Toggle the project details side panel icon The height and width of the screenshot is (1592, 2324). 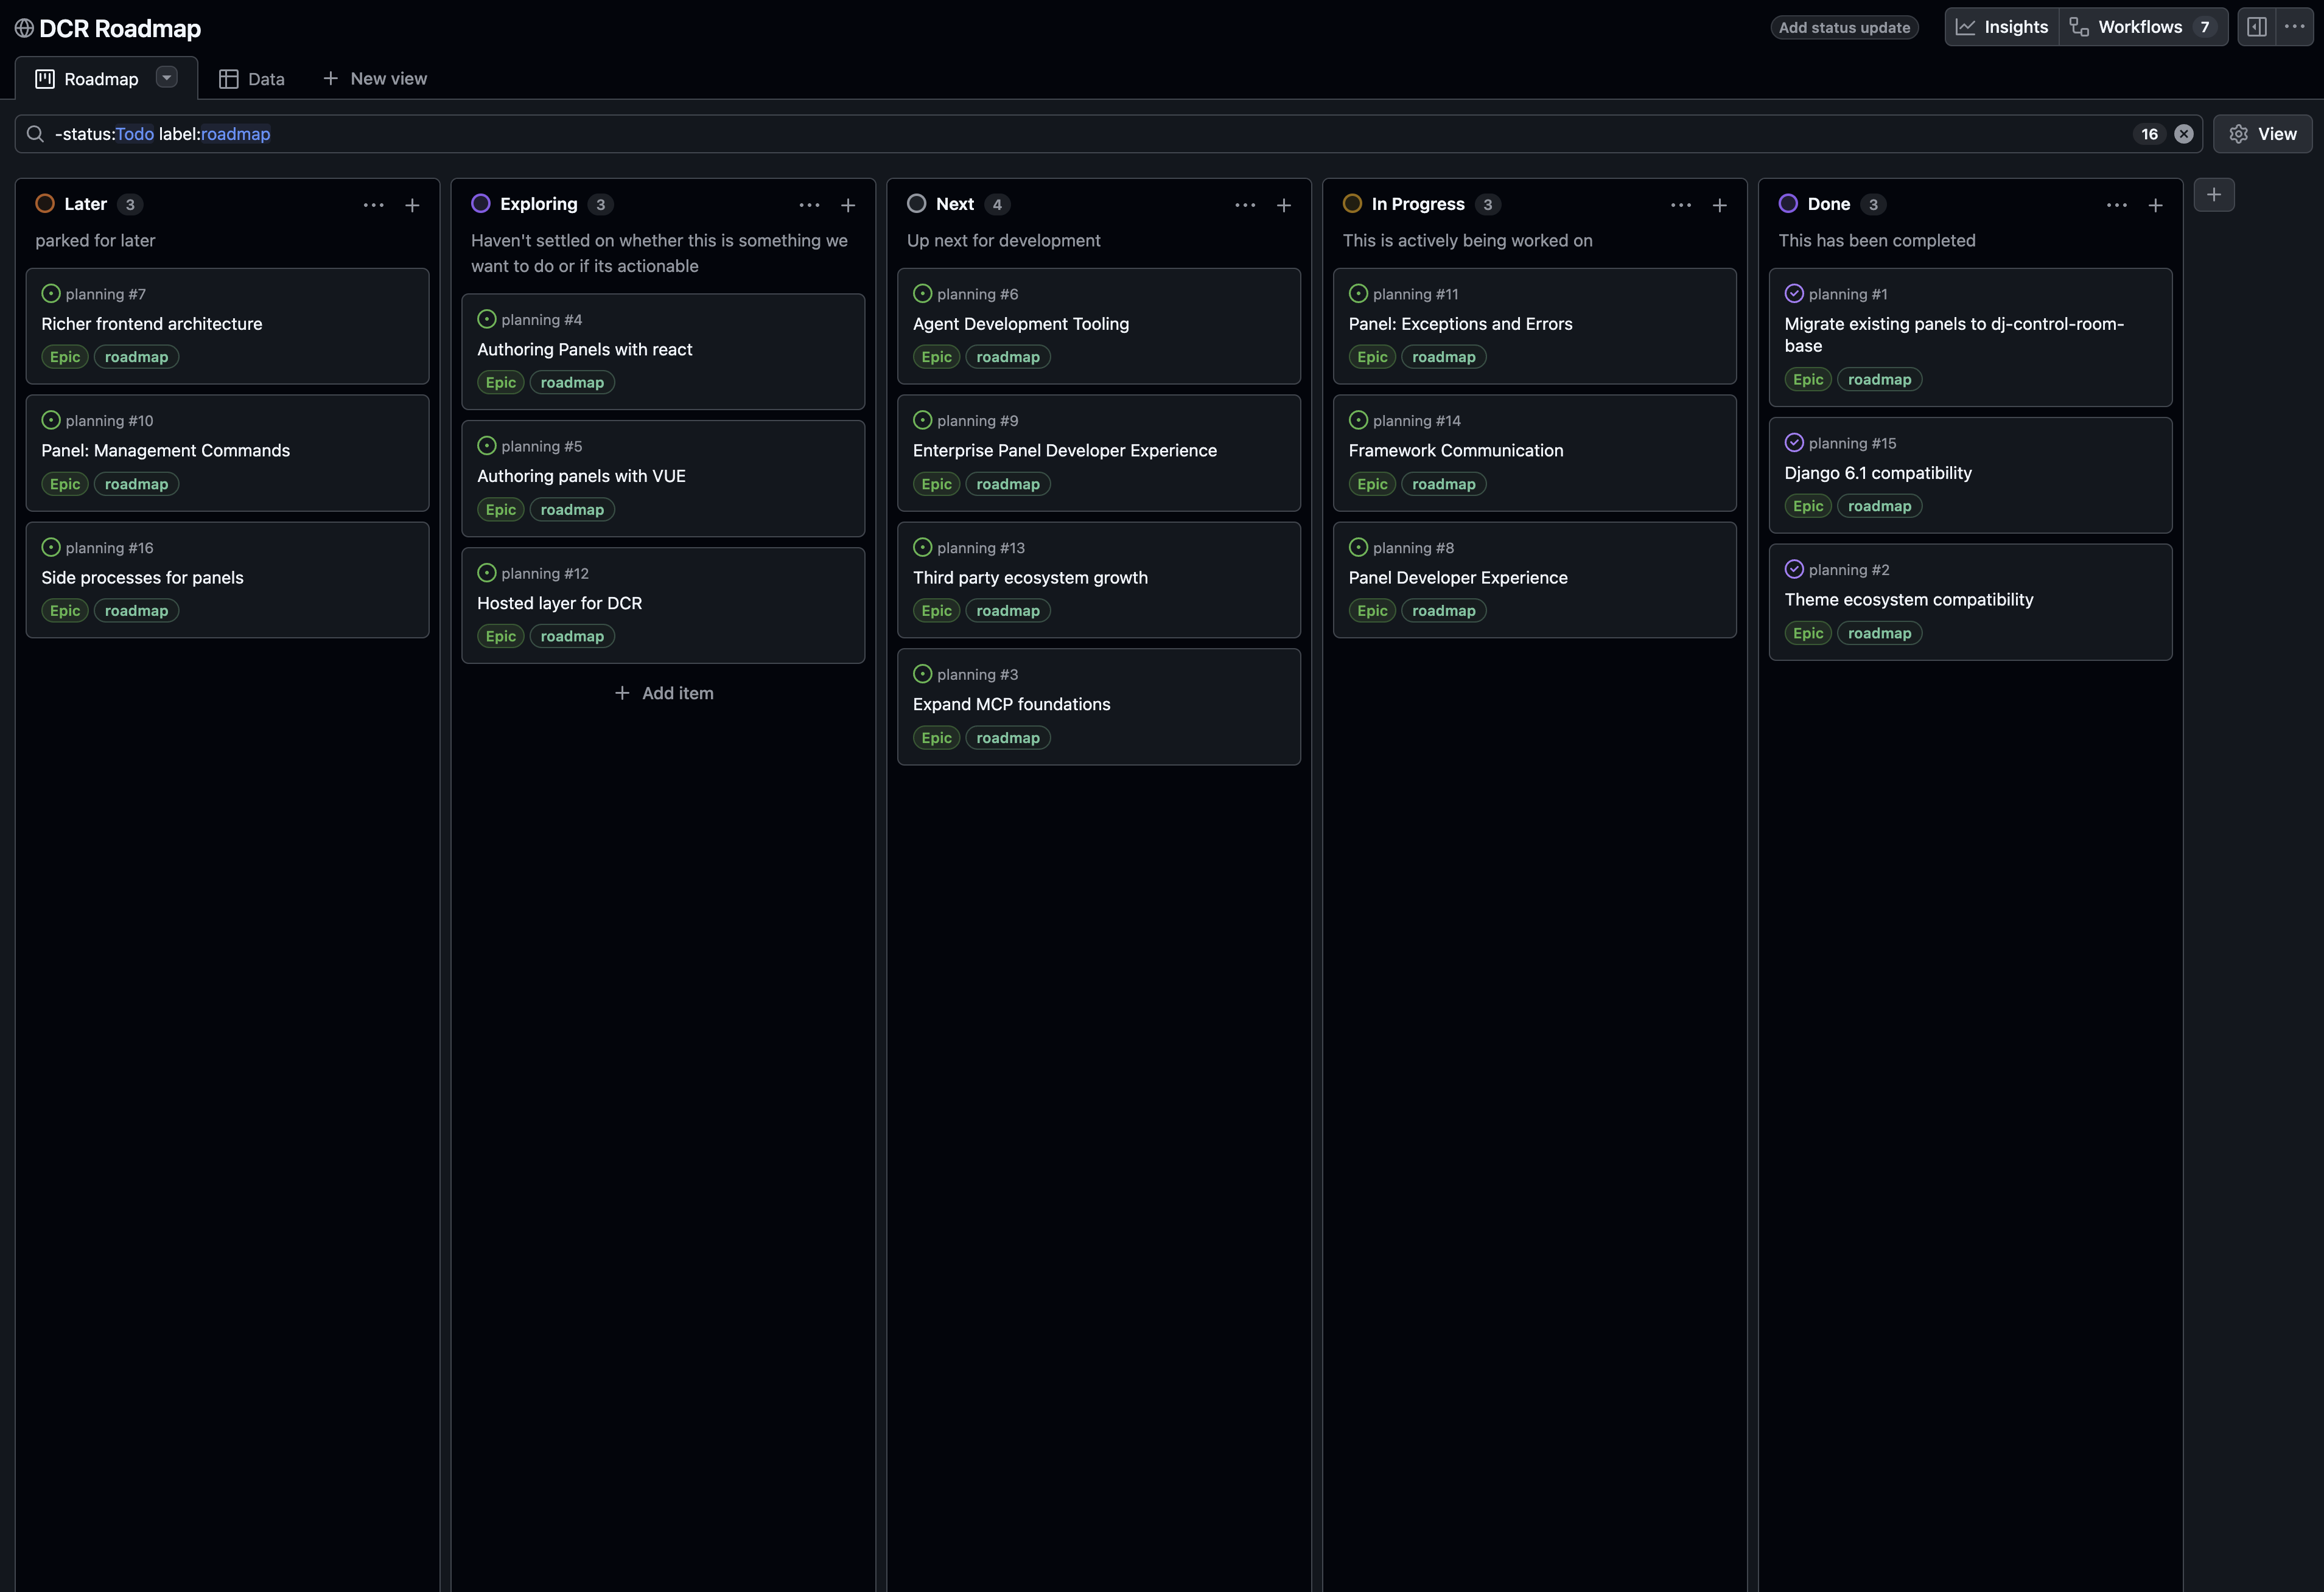point(2257,27)
